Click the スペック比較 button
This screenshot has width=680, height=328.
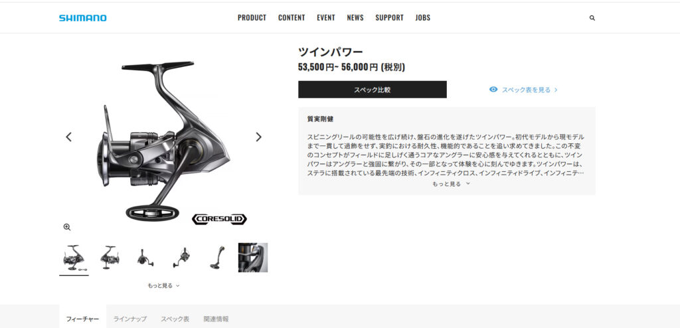tap(372, 90)
